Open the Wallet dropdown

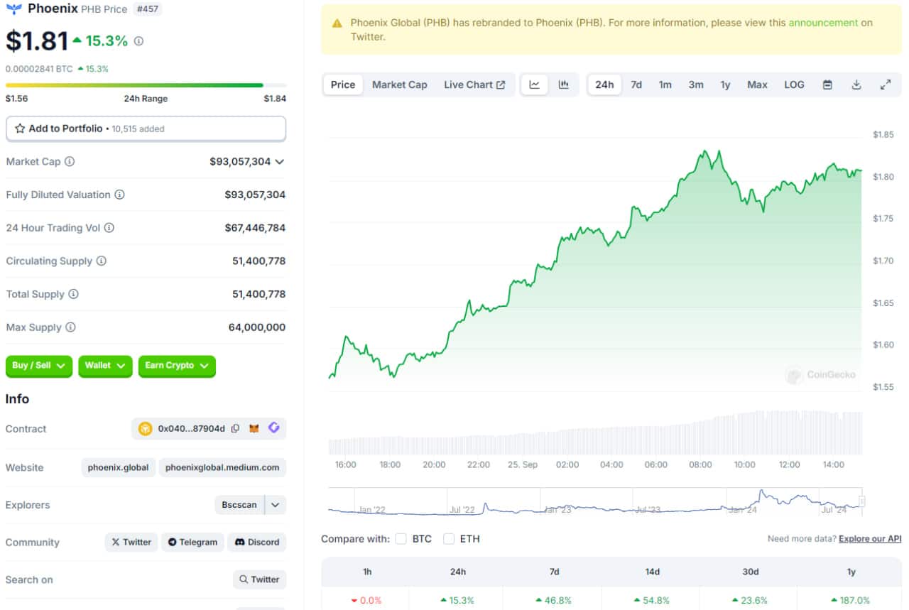105,366
